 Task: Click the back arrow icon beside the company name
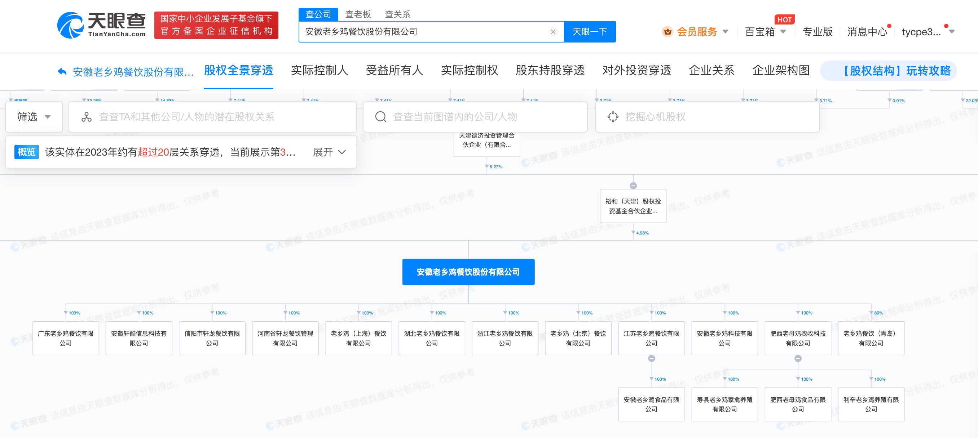pos(62,71)
